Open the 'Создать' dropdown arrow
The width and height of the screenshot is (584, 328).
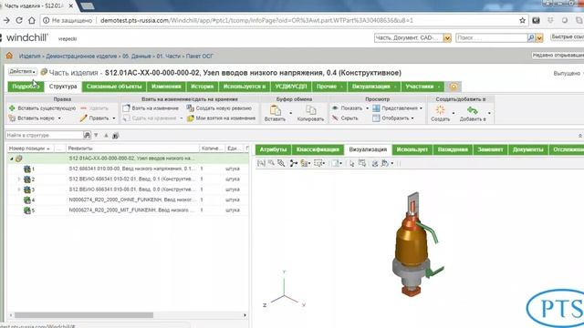[x=454, y=113]
